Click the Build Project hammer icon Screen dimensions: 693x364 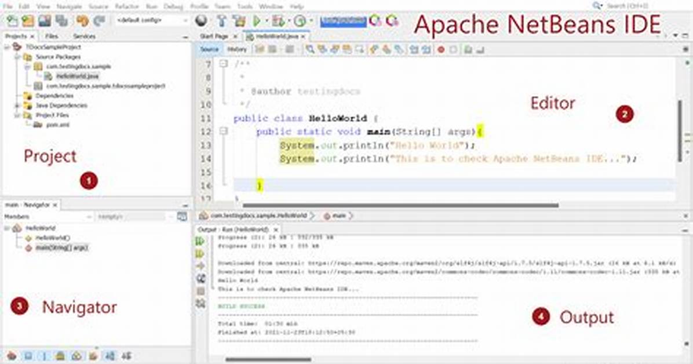221,20
